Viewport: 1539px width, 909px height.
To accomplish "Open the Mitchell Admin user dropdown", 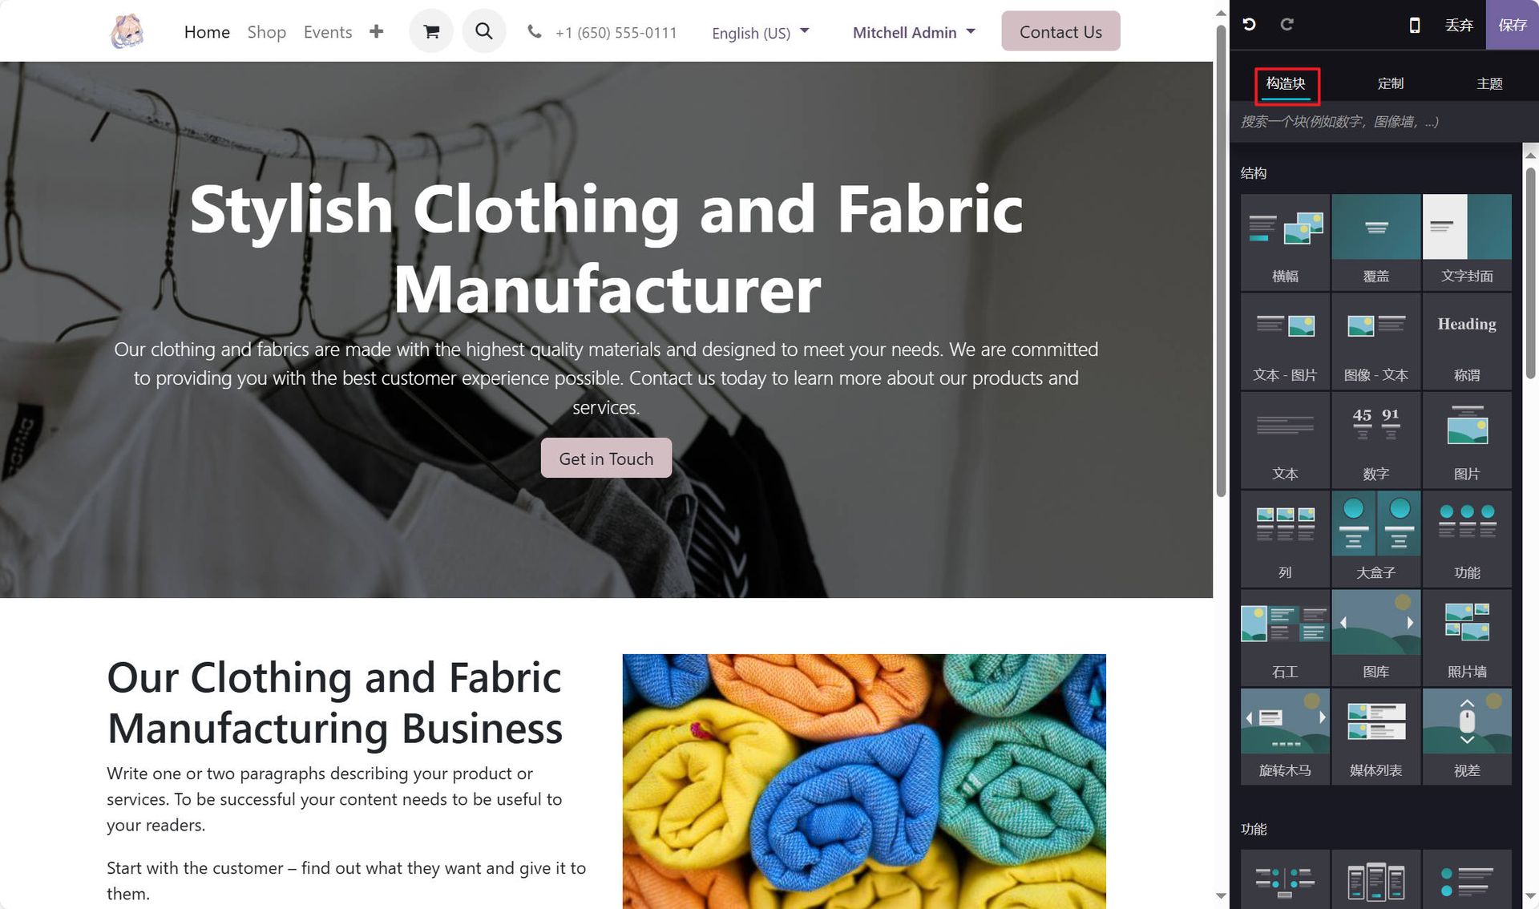I will click(914, 32).
